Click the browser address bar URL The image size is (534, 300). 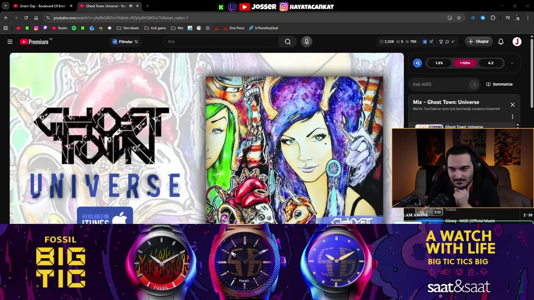121,18
